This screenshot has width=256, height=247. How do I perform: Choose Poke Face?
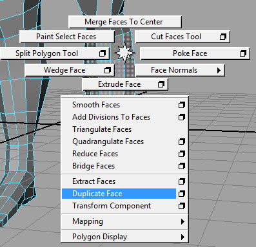tap(190, 53)
